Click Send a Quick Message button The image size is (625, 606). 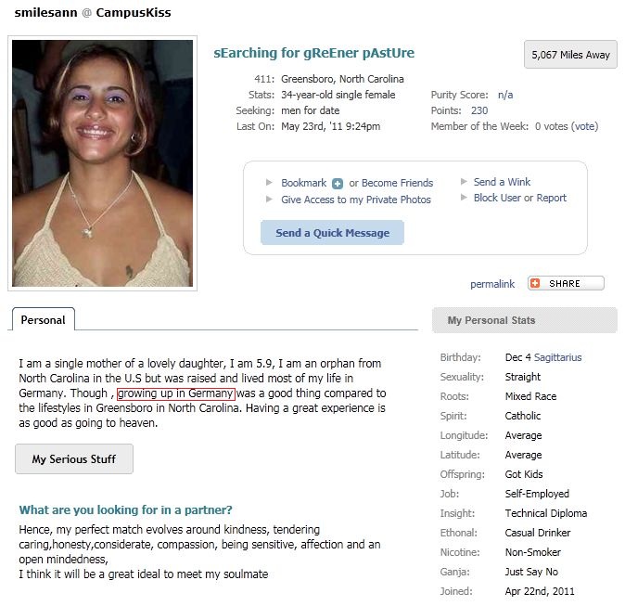coord(332,233)
